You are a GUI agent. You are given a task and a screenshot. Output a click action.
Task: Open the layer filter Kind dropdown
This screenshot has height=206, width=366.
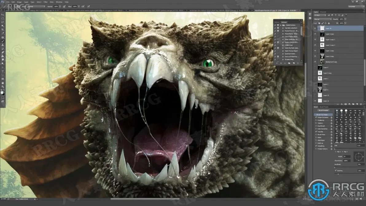pyautogui.click(x=320, y=15)
